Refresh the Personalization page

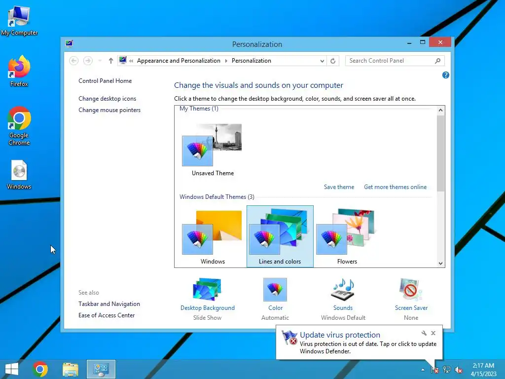pyautogui.click(x=333, y=61)
